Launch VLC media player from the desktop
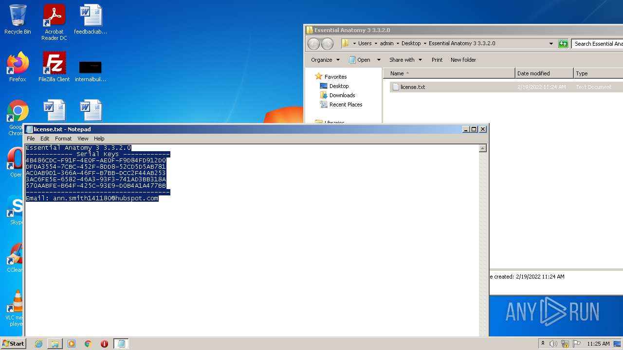 (x=16, y=308)
